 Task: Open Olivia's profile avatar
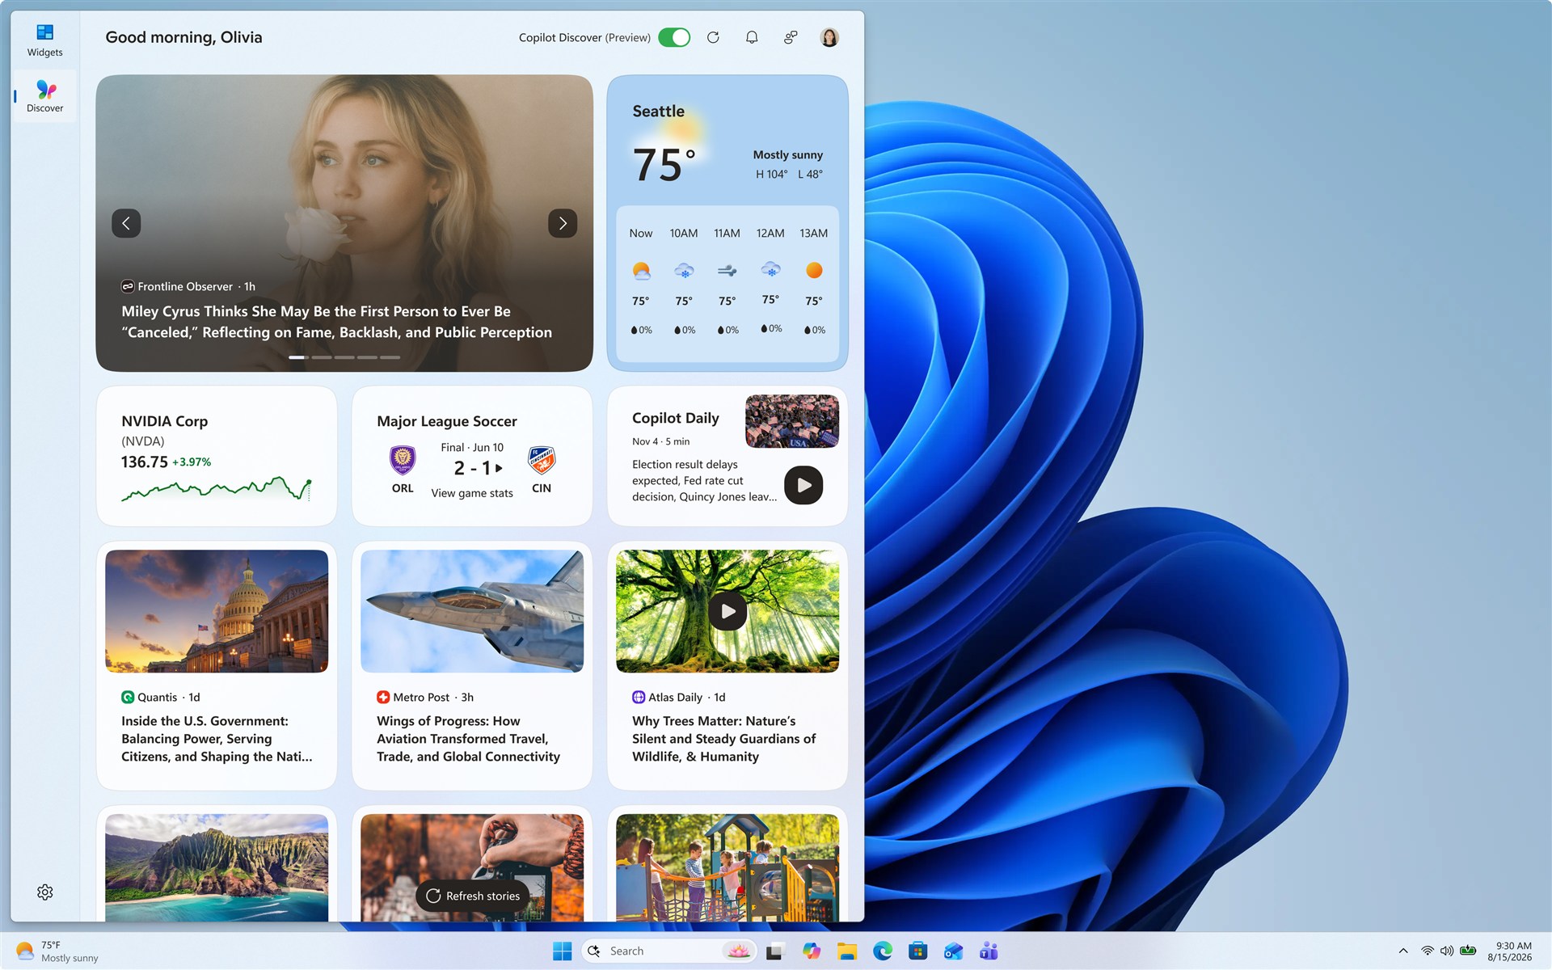click(829, 37)
